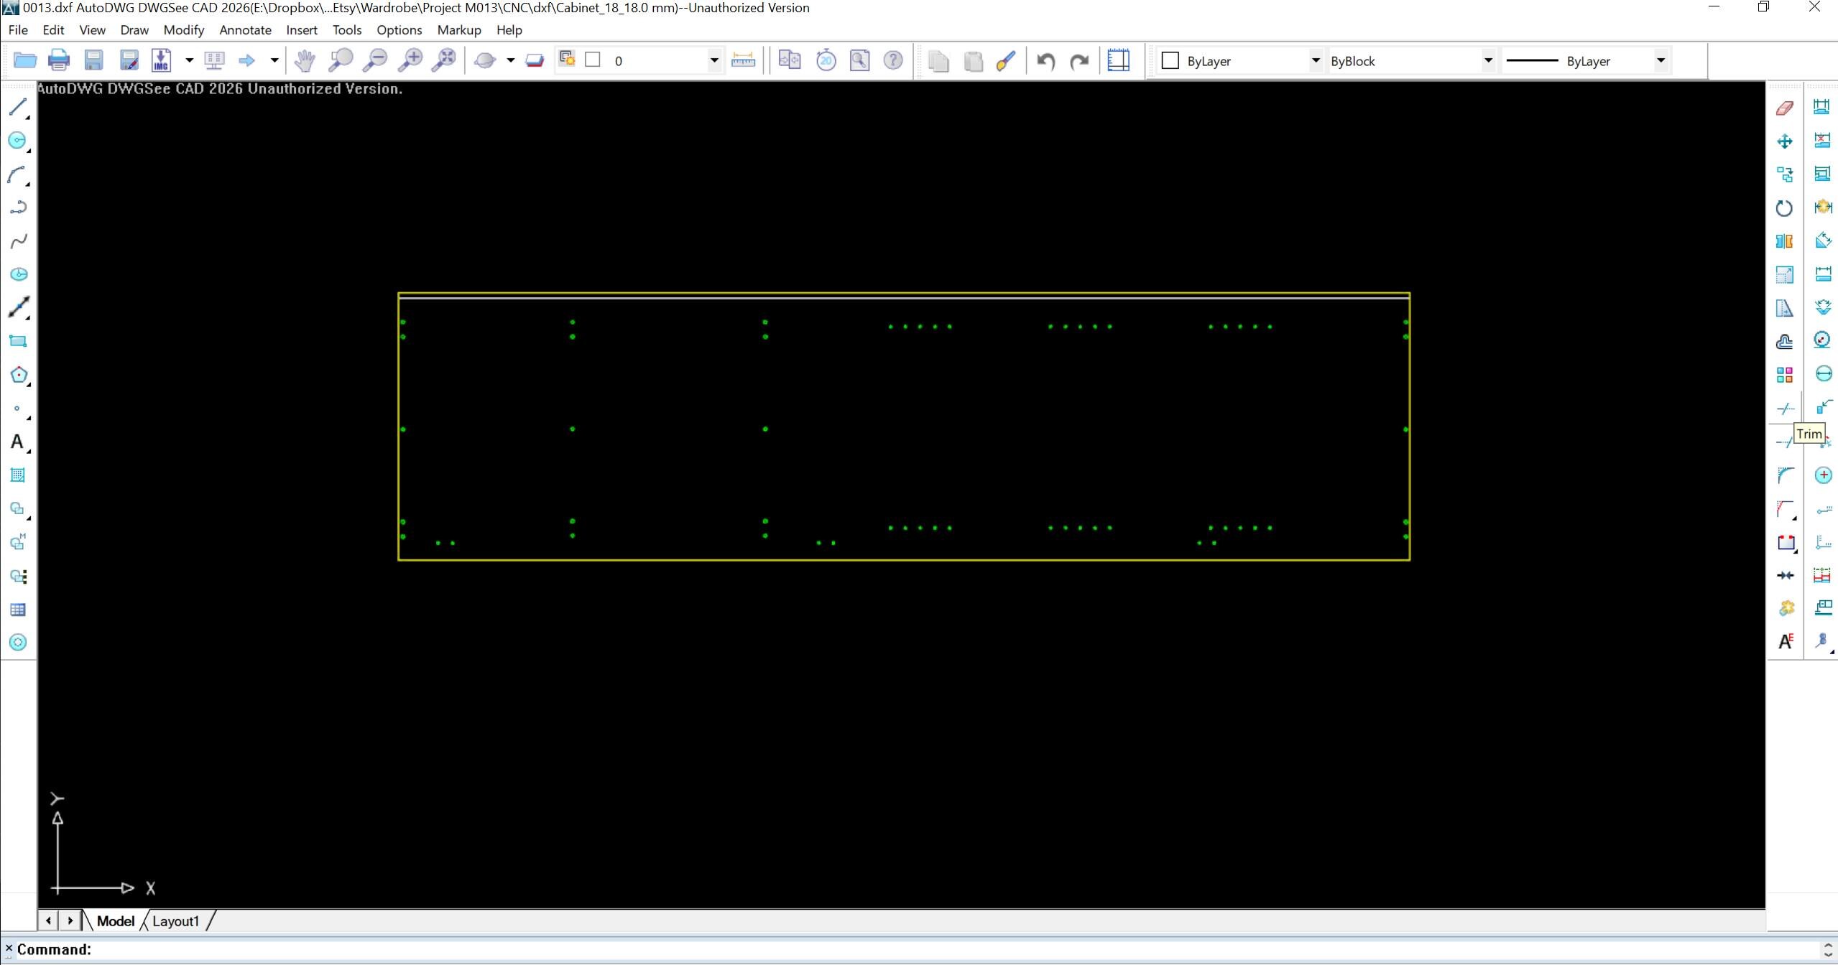Screen dimensions: 1838x965
Task: Click the white ByLayer color swatch
Action: pyautogui.click(x=1170, y=61)
